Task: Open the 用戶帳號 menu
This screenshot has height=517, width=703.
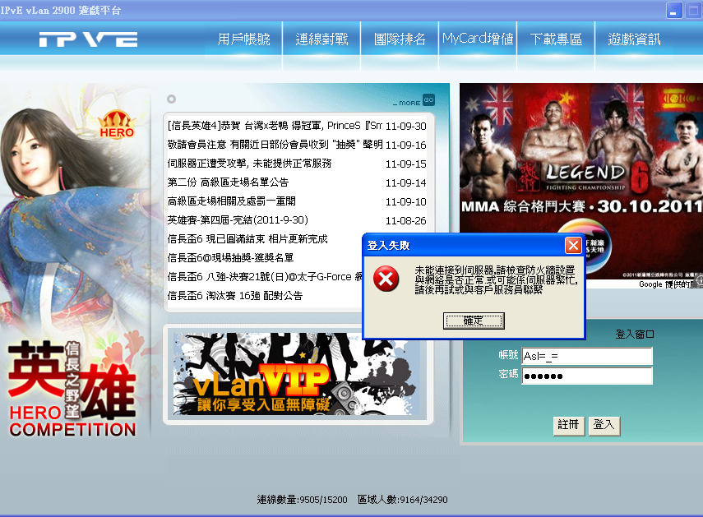Action: click(x=244, y=39)
